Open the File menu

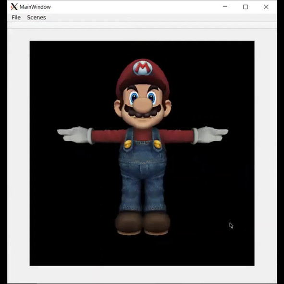pos(16,17)
